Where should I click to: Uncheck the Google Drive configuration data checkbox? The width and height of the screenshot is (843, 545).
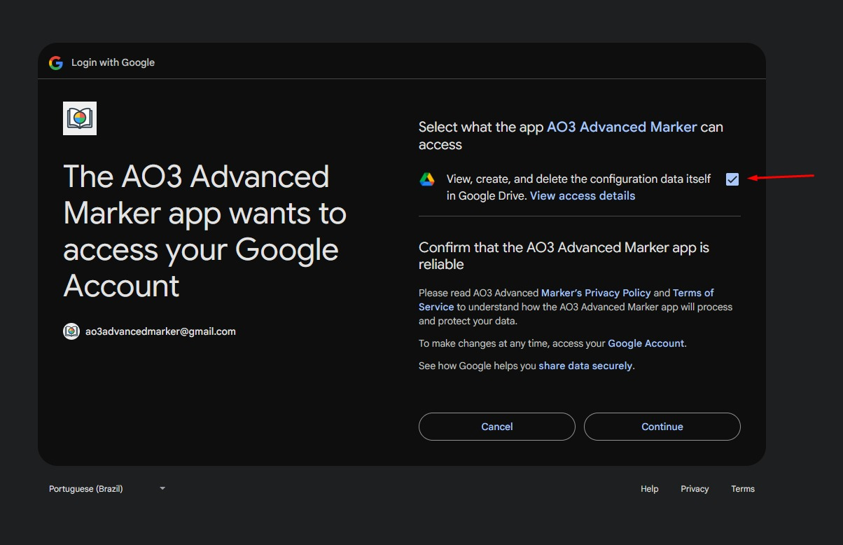click(732, 179)
